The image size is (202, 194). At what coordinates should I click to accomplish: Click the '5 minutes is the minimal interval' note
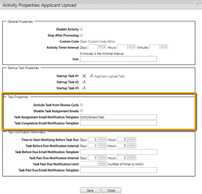point(102,54)
